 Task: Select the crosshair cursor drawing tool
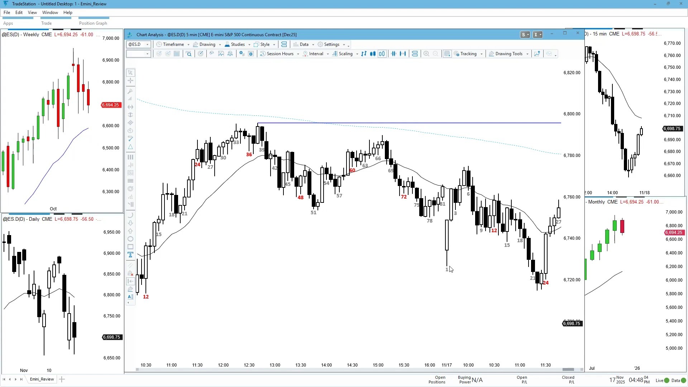130,81
